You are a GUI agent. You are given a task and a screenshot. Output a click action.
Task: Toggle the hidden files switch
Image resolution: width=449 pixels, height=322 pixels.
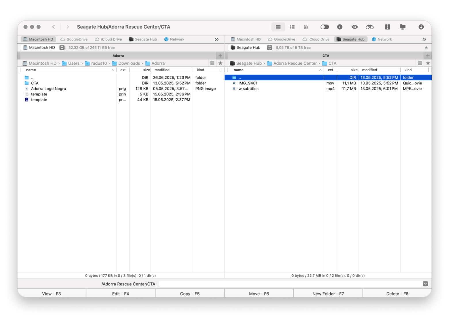pyautogui.click(x=325, y=27)
